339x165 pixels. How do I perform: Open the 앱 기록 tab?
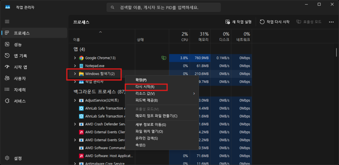(x=34, y=56)
